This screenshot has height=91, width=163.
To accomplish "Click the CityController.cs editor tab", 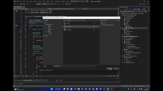I will coord(18,7).
